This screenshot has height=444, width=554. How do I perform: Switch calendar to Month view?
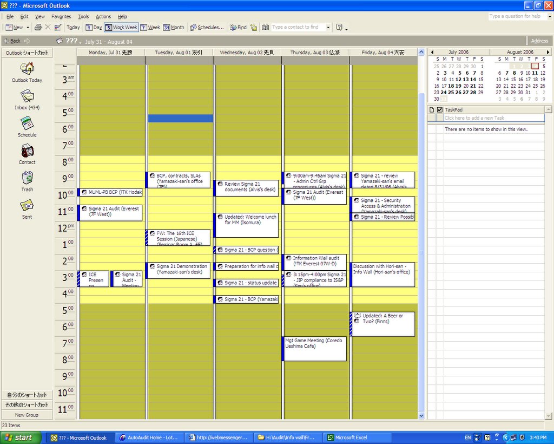[x=174, y=27]
